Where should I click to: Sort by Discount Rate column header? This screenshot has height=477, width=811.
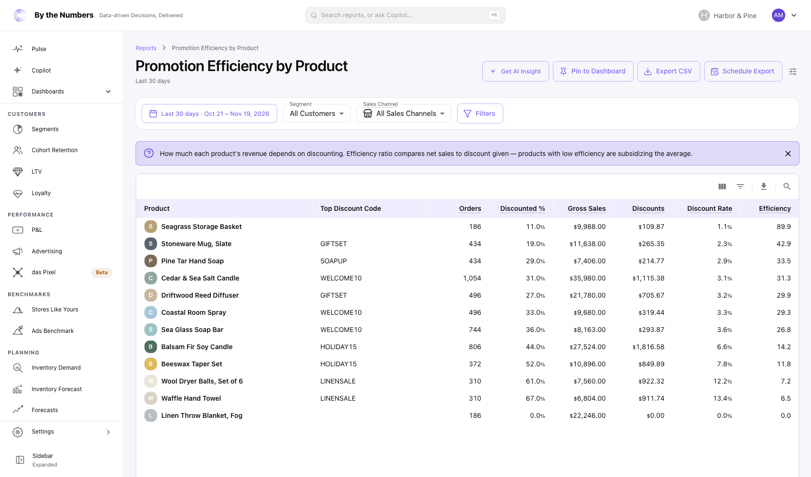(709, 208)
